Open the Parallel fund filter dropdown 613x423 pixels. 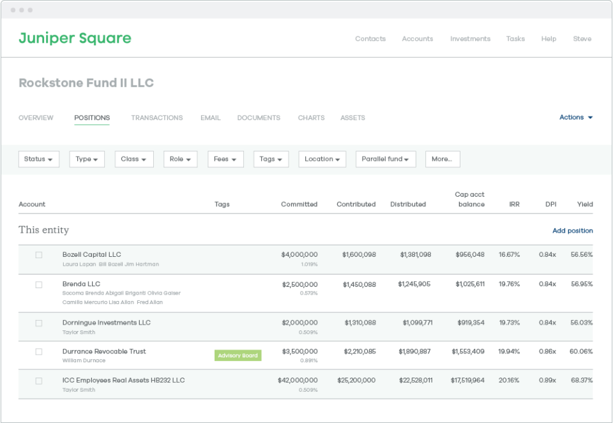tap(386, 159)
